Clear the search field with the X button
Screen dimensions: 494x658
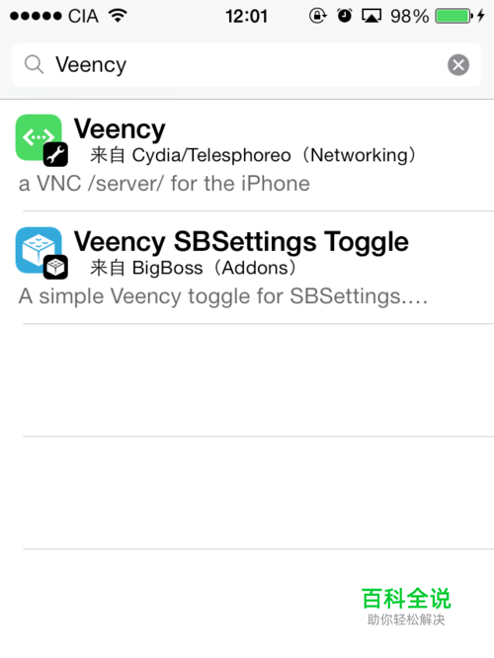click(x=458, y=65)
